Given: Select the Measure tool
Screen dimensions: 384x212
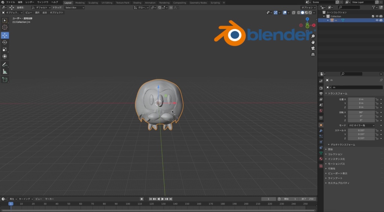Looking at the screenshot, I should pyautogui.click(x=4, y=72).
